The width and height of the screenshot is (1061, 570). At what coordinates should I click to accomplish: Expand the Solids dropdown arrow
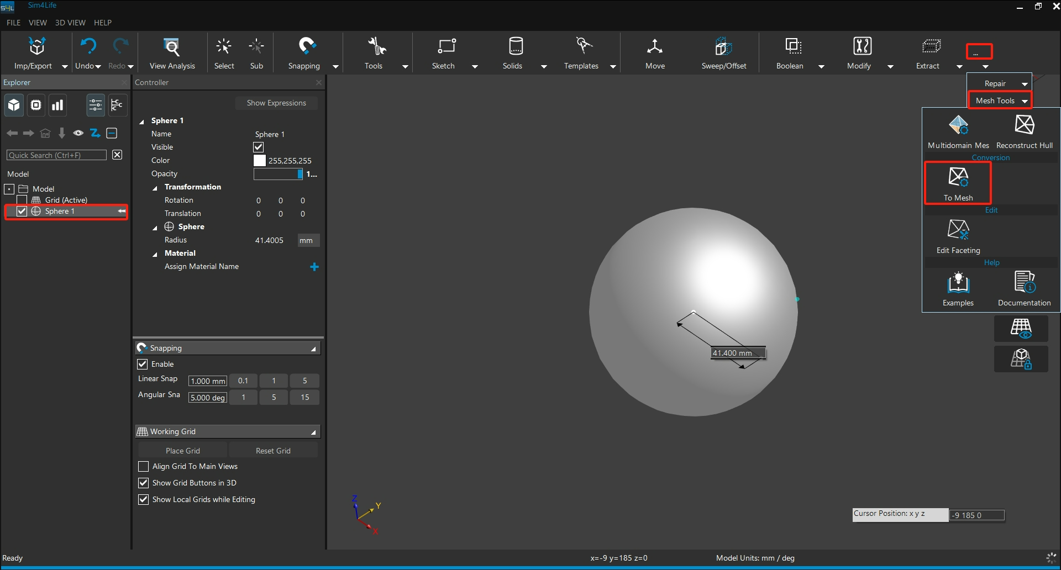point(544,67)
